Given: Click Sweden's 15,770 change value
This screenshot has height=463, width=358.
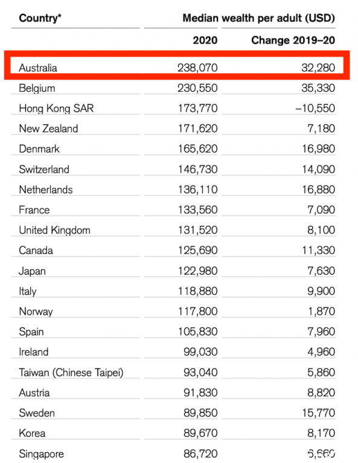Looking at the screenshot, I should 318,413.
